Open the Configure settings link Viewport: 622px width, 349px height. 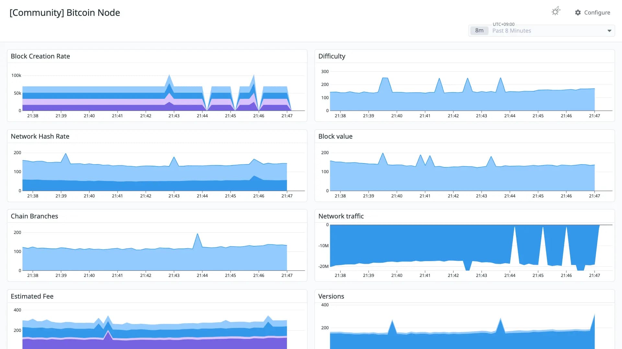point(593,12)
